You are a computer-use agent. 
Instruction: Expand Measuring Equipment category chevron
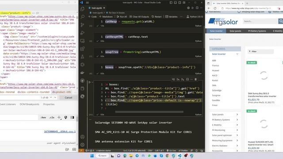point(237,140)
